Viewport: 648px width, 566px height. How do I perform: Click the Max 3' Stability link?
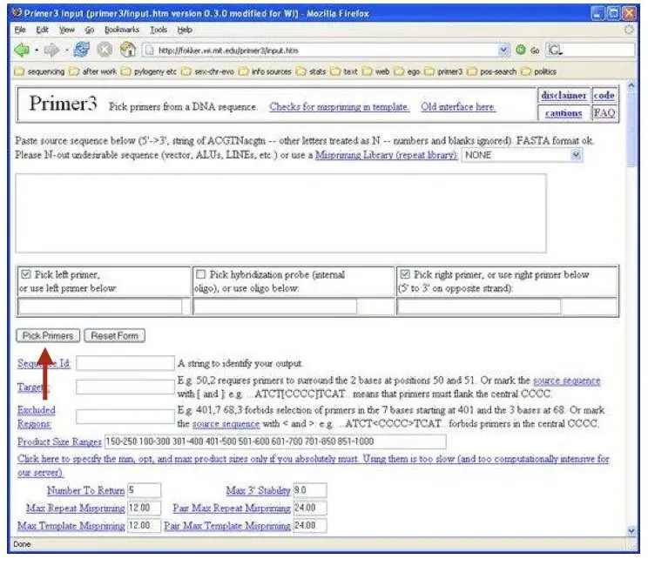(259, 490)
